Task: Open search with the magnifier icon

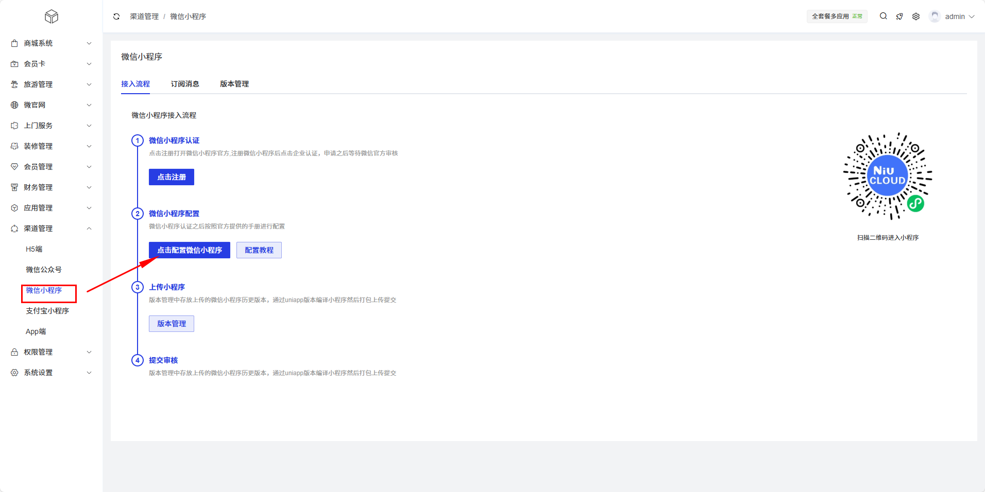Action: point(884,16)
